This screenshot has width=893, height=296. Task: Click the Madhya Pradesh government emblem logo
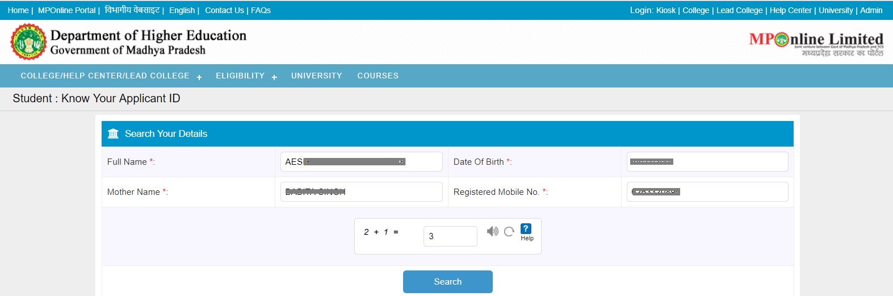(28, 42)
